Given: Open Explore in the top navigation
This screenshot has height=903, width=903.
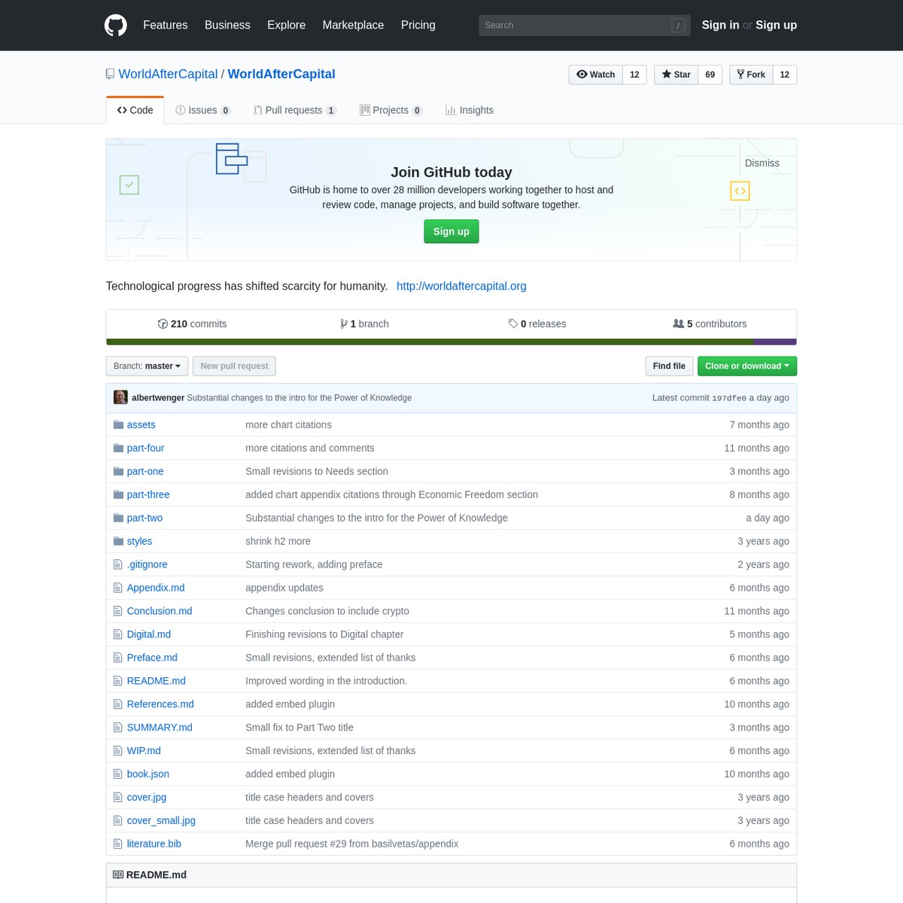Looking at the screenshot, I should (286, 25).
